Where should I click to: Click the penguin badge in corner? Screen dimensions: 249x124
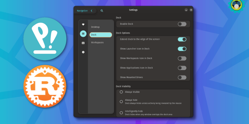pos(237,6)
